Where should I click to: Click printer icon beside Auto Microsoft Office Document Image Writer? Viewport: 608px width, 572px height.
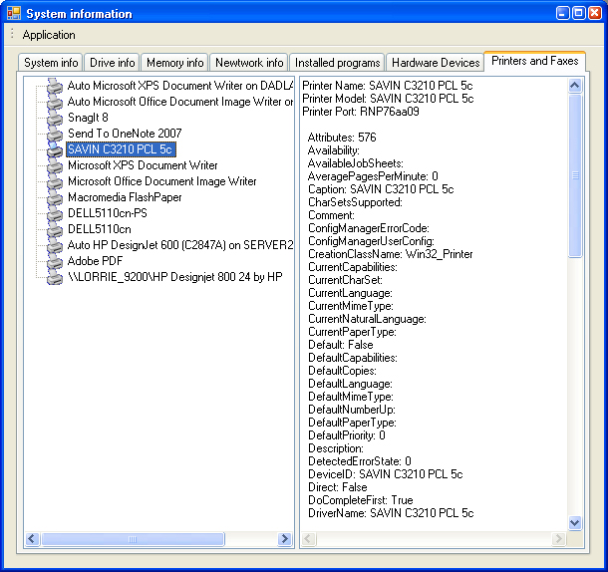coord(54,102)
